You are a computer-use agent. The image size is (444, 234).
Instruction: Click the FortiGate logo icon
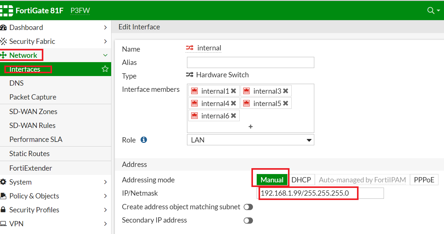6,11
